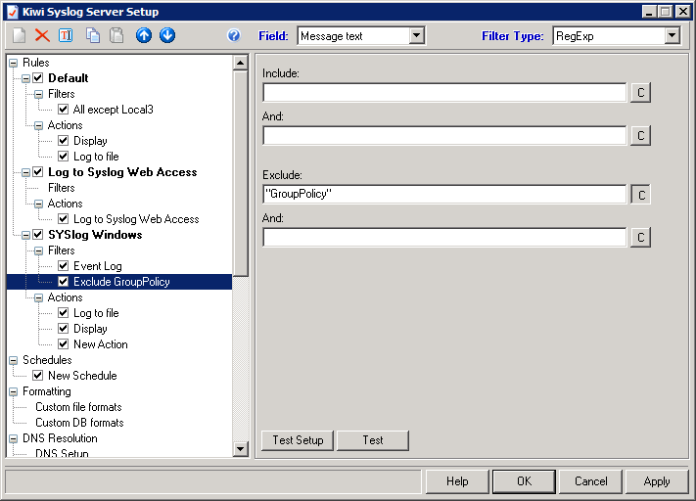Viewport: 696px width, 501px height.
Task: Click the Cancel button
Action: [590, 481]
